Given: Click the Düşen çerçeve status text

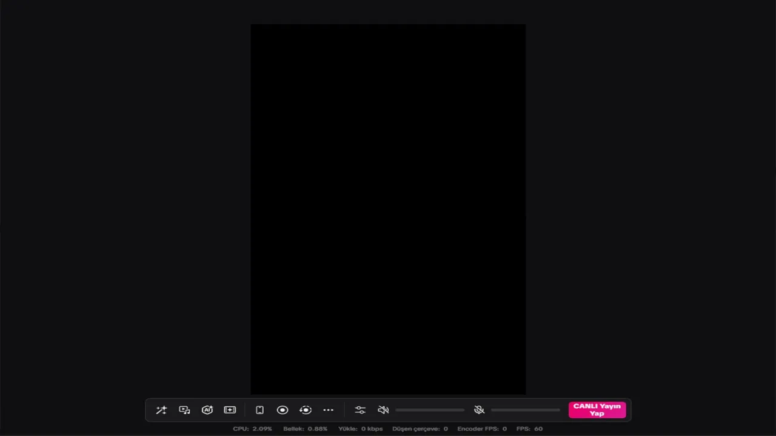Looking at the screenshot, I should 420,429.
